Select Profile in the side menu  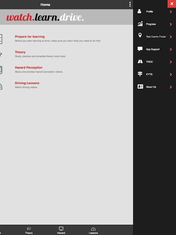coord(150,11)
